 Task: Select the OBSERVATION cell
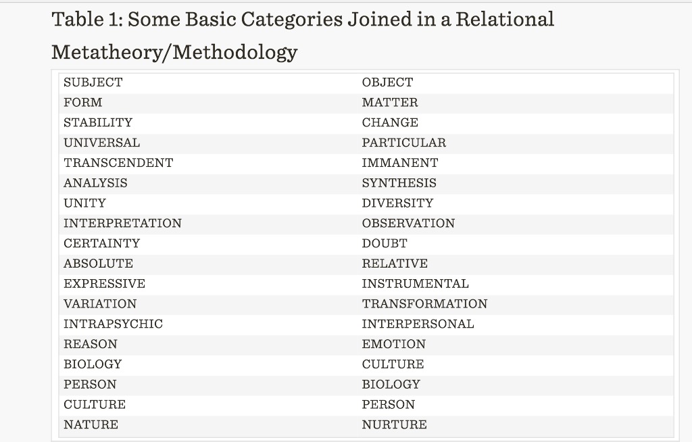pyautogui.click(x=408, y=224)
